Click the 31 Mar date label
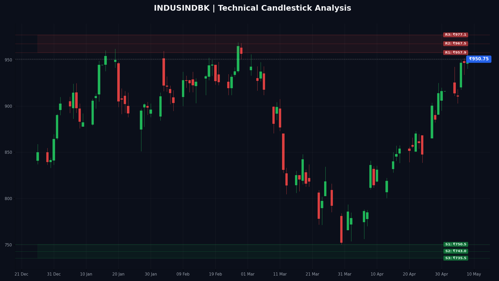This screenshot has width=499, height=281. coord(345,274)
